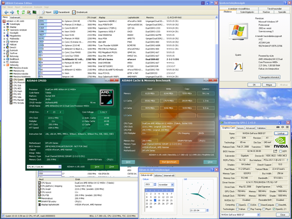Open the GPU selection dropdown in GPU-Z
This screenshot has height=219, width=292.
259,215
